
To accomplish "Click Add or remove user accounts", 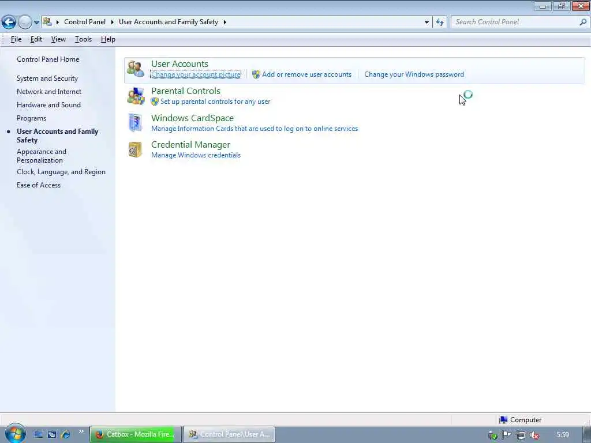I will pyautogui.click(x=307, y=74).
